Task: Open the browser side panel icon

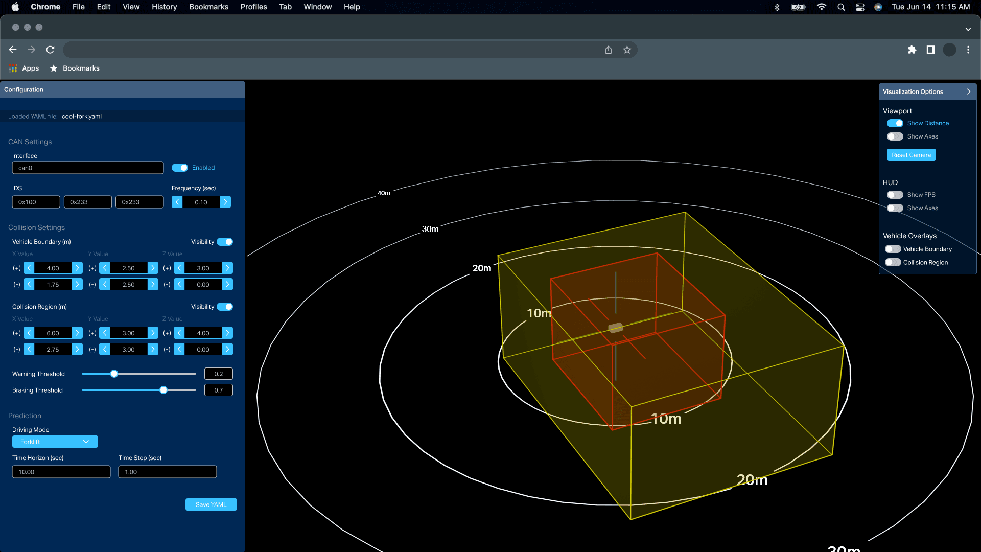Action: click(x=930, y=50)
